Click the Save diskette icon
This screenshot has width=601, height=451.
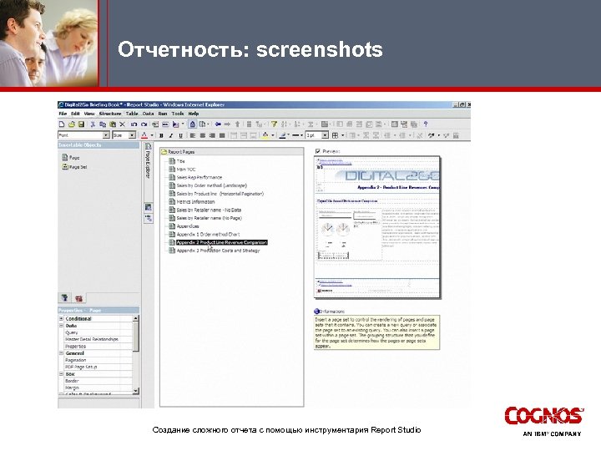[x=81, y=124]
